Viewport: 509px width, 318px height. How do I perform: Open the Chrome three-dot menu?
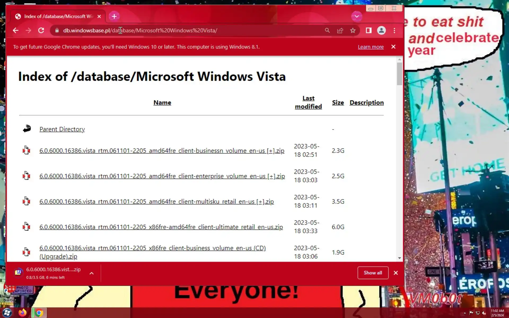tap(394, 30)
